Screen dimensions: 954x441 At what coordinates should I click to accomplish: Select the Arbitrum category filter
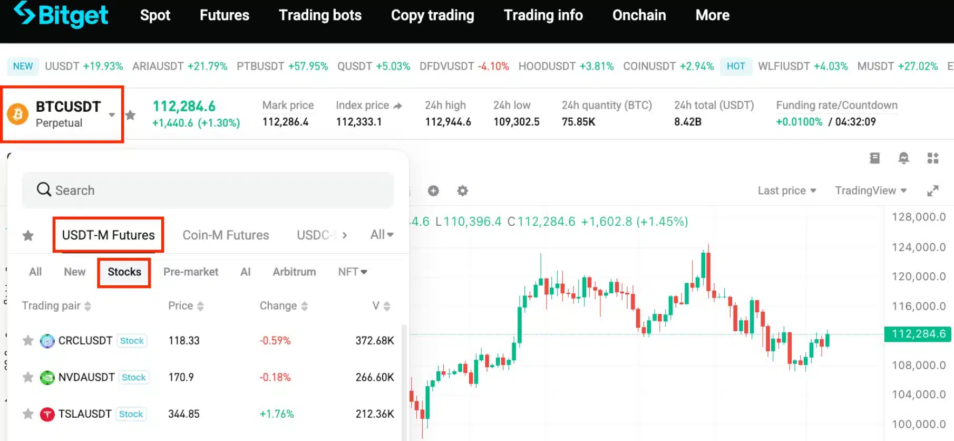[294, 272]
